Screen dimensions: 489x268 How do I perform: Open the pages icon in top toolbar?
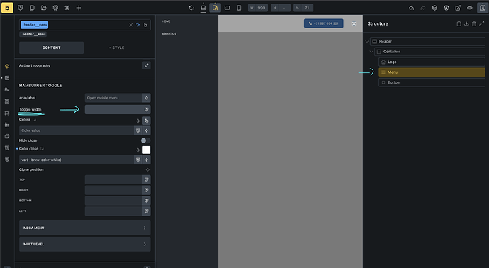point(32,8)
